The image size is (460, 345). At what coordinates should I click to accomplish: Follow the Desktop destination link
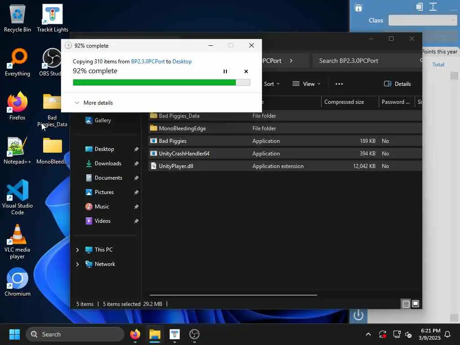(182, 61)
